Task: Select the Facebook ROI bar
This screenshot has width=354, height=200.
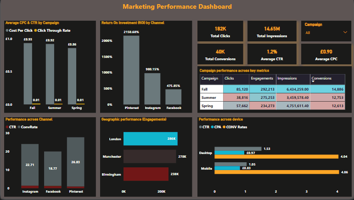Action: (x=174, y=97)
